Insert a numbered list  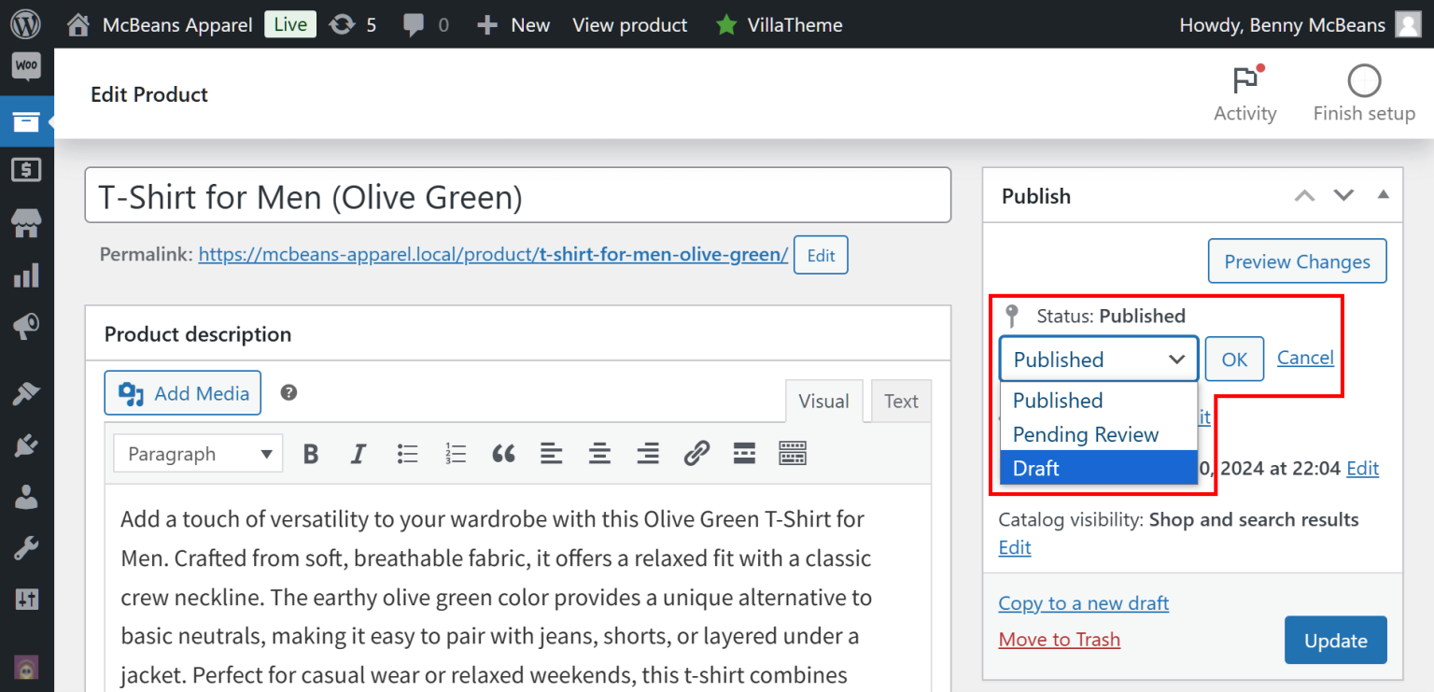point(456,453)
